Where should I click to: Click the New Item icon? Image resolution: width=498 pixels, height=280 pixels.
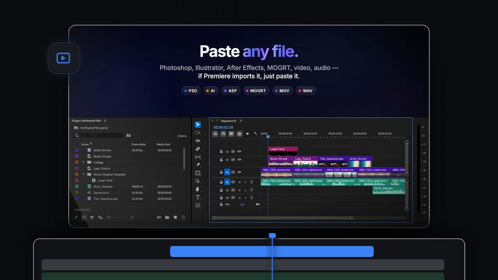pyautogui.click(x=175, y=217)
